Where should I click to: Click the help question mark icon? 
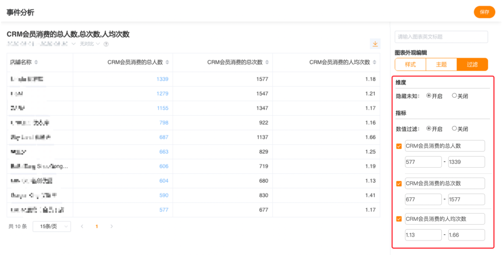(106, 44)
